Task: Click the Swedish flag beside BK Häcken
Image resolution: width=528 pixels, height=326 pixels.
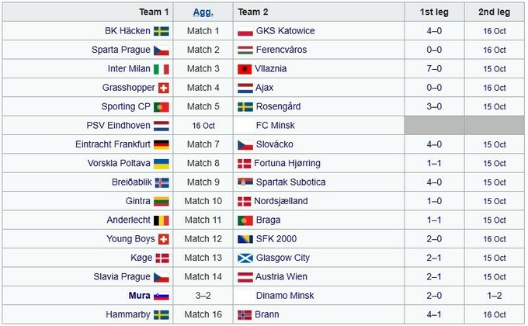Action: click(162, 31)
